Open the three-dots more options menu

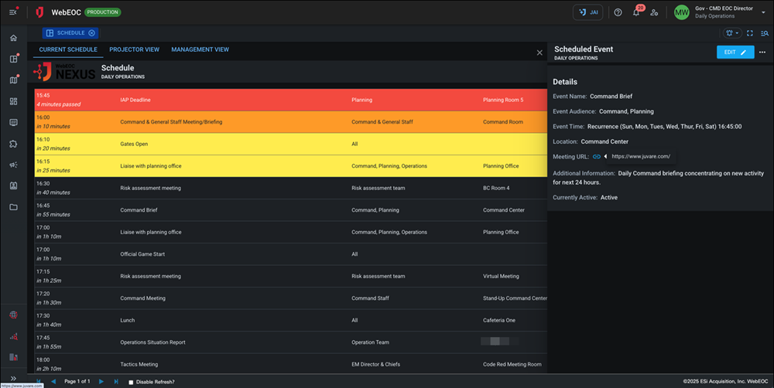pos(762,52)
